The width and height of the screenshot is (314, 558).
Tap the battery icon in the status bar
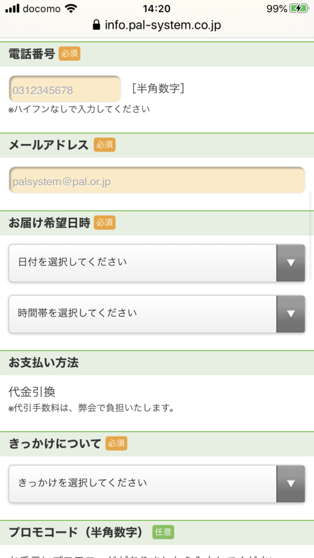click(x=299, y=9)
